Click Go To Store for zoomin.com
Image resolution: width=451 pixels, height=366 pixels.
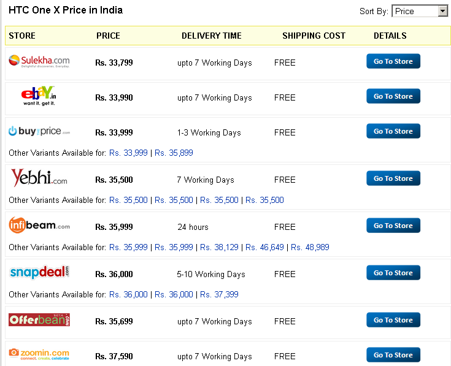[393, 355]
